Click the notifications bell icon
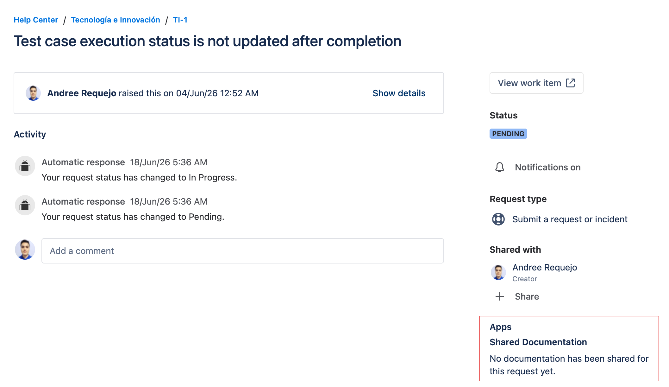Viewport: 669px width, 387px height. (x=499, y=167)
